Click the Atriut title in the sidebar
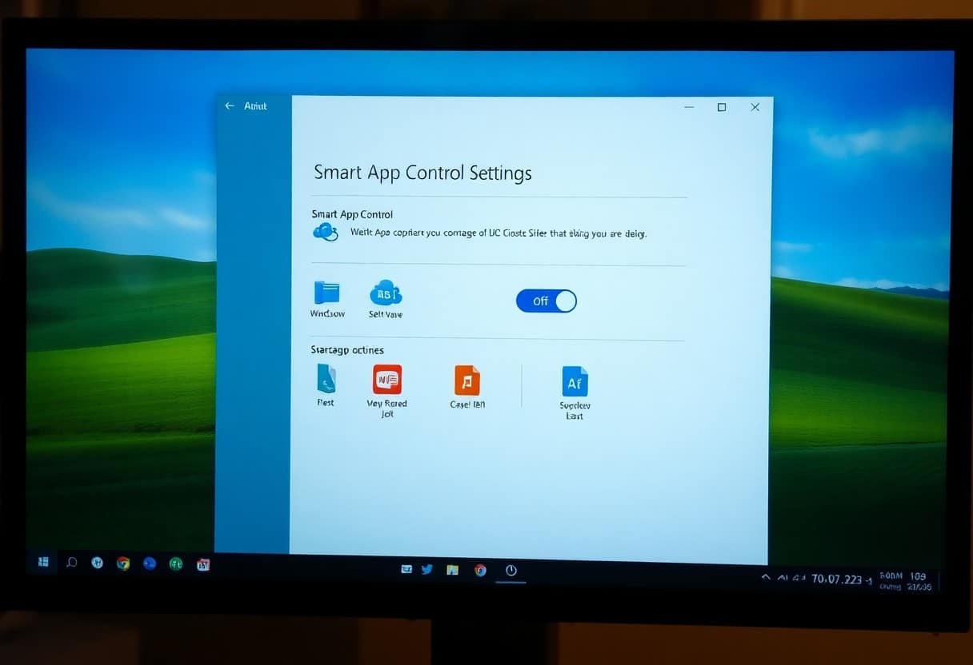Viewport: 973px width, 665px height. coord(255,106)
